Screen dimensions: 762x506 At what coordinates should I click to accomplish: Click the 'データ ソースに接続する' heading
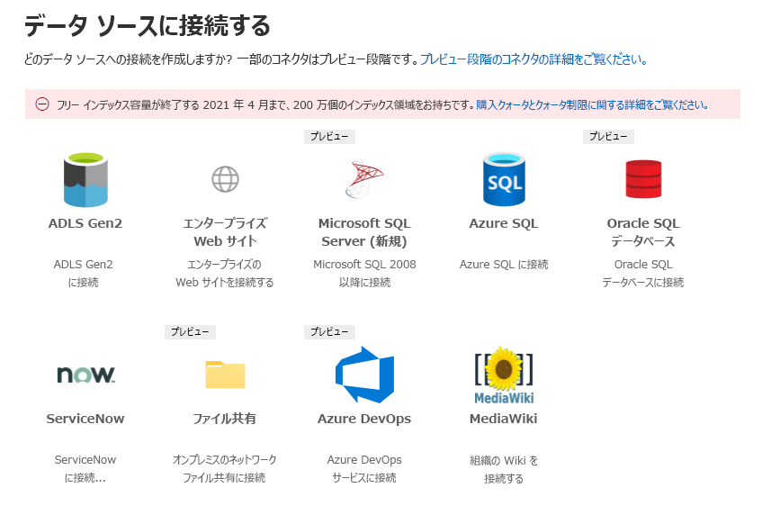148,25
